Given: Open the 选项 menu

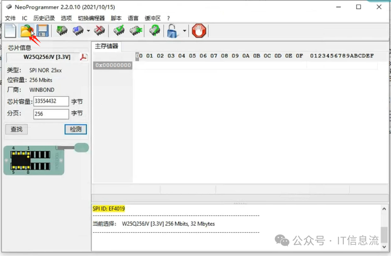Looking at the screenshot, I should tap(66, 18).
